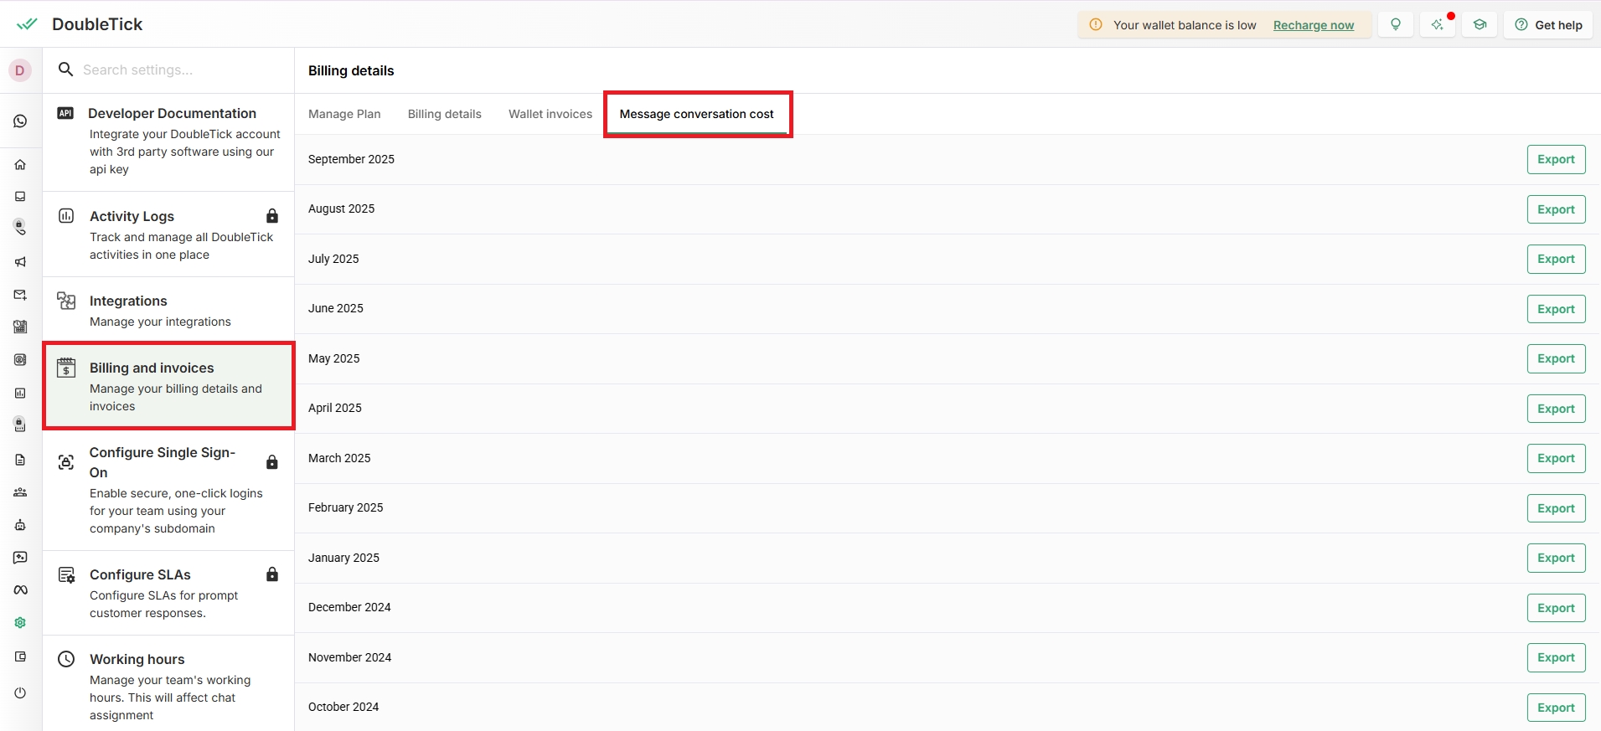Viewport: 1601px width, 731px height.
Task: Open the Meta logo icon in sidebar
Action: point(20,590)
